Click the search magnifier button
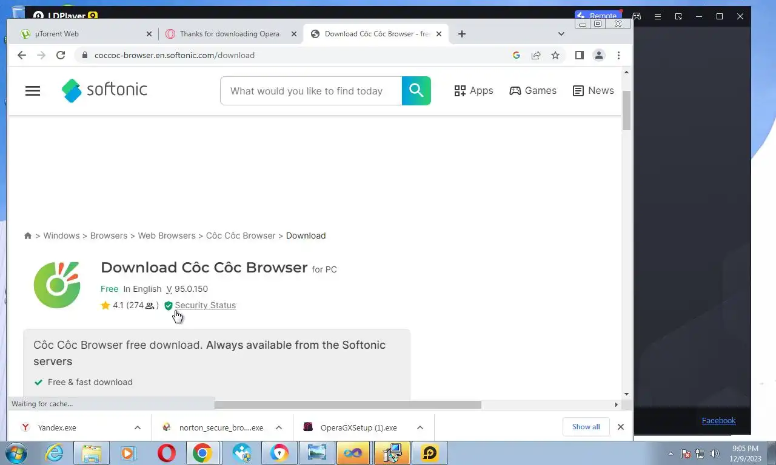 coord(416,91)
